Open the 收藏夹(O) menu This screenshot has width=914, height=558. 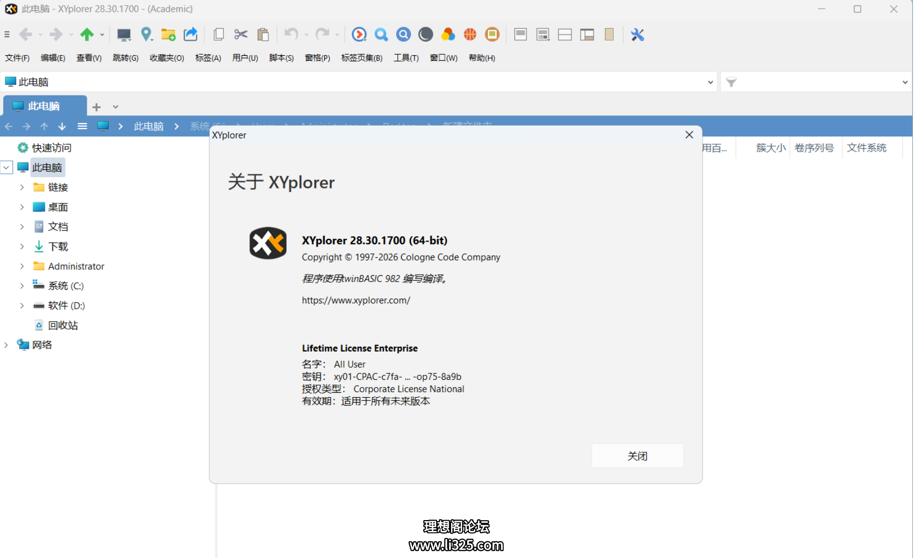167,58
